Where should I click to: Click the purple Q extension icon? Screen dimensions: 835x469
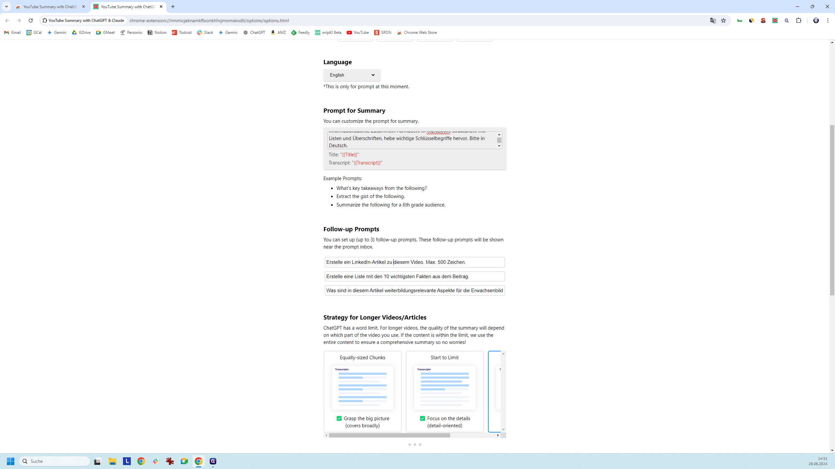click(x=787, y=21)
